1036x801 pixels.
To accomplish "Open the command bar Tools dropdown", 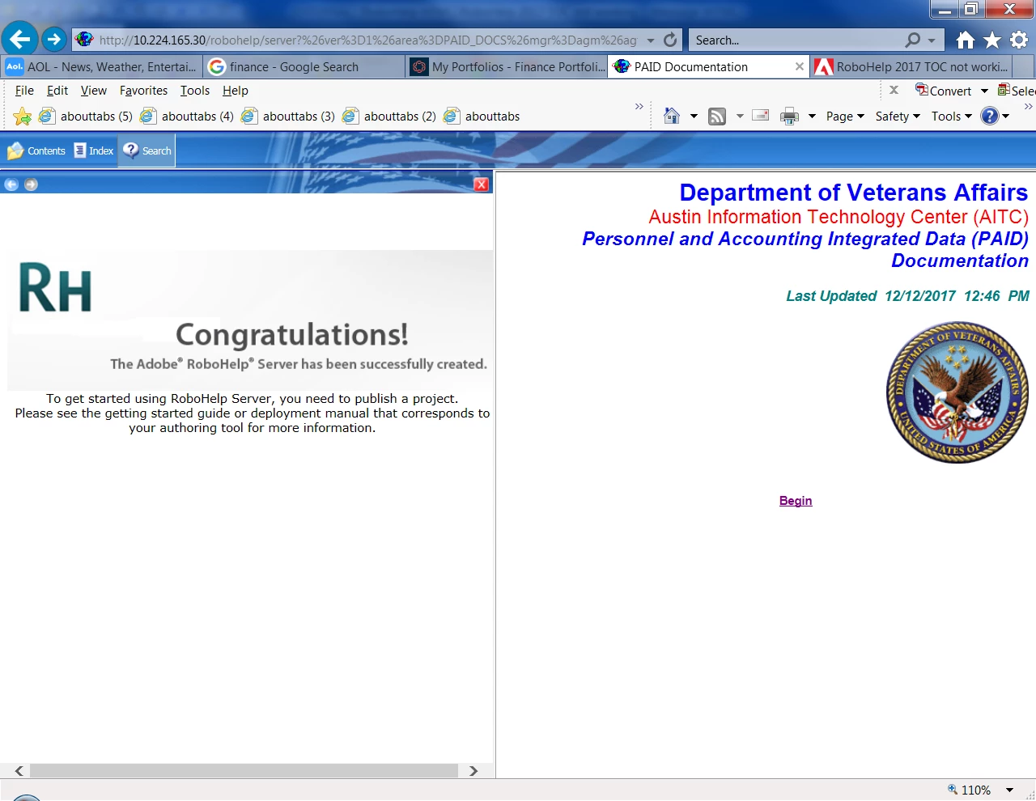I will pyautogui.click(x=951, y=117).
